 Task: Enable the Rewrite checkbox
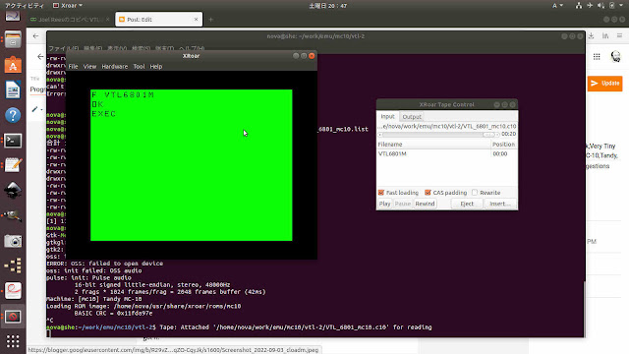tap(475, 193)
